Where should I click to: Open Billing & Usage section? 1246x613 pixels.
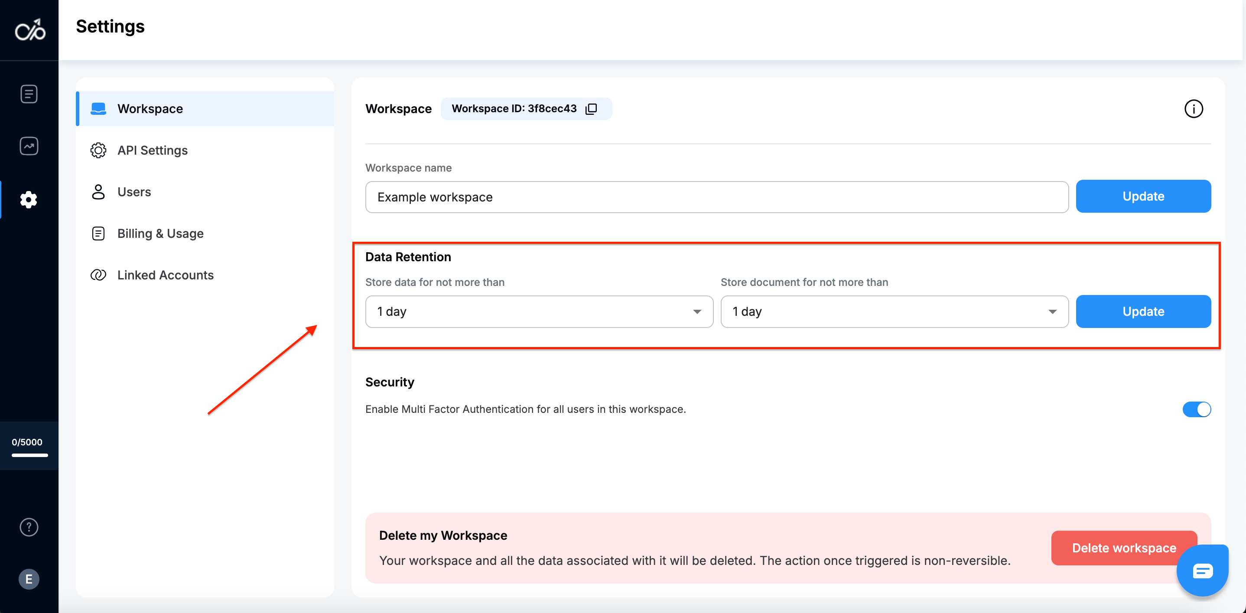(x=160, y=234)
